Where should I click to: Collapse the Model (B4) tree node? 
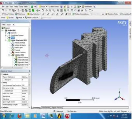pyautogui.click(x=2, y=30)
